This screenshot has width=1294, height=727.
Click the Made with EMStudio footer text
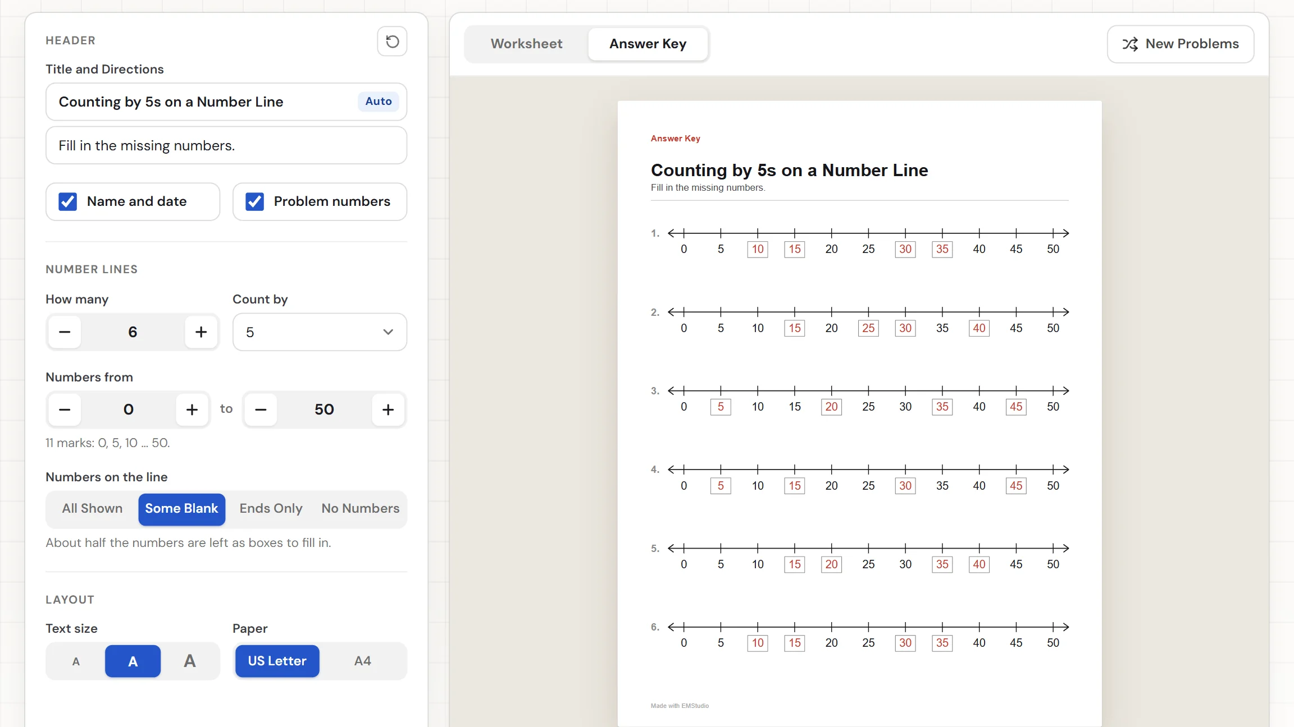pyautogui.click(x=680, y=706)
